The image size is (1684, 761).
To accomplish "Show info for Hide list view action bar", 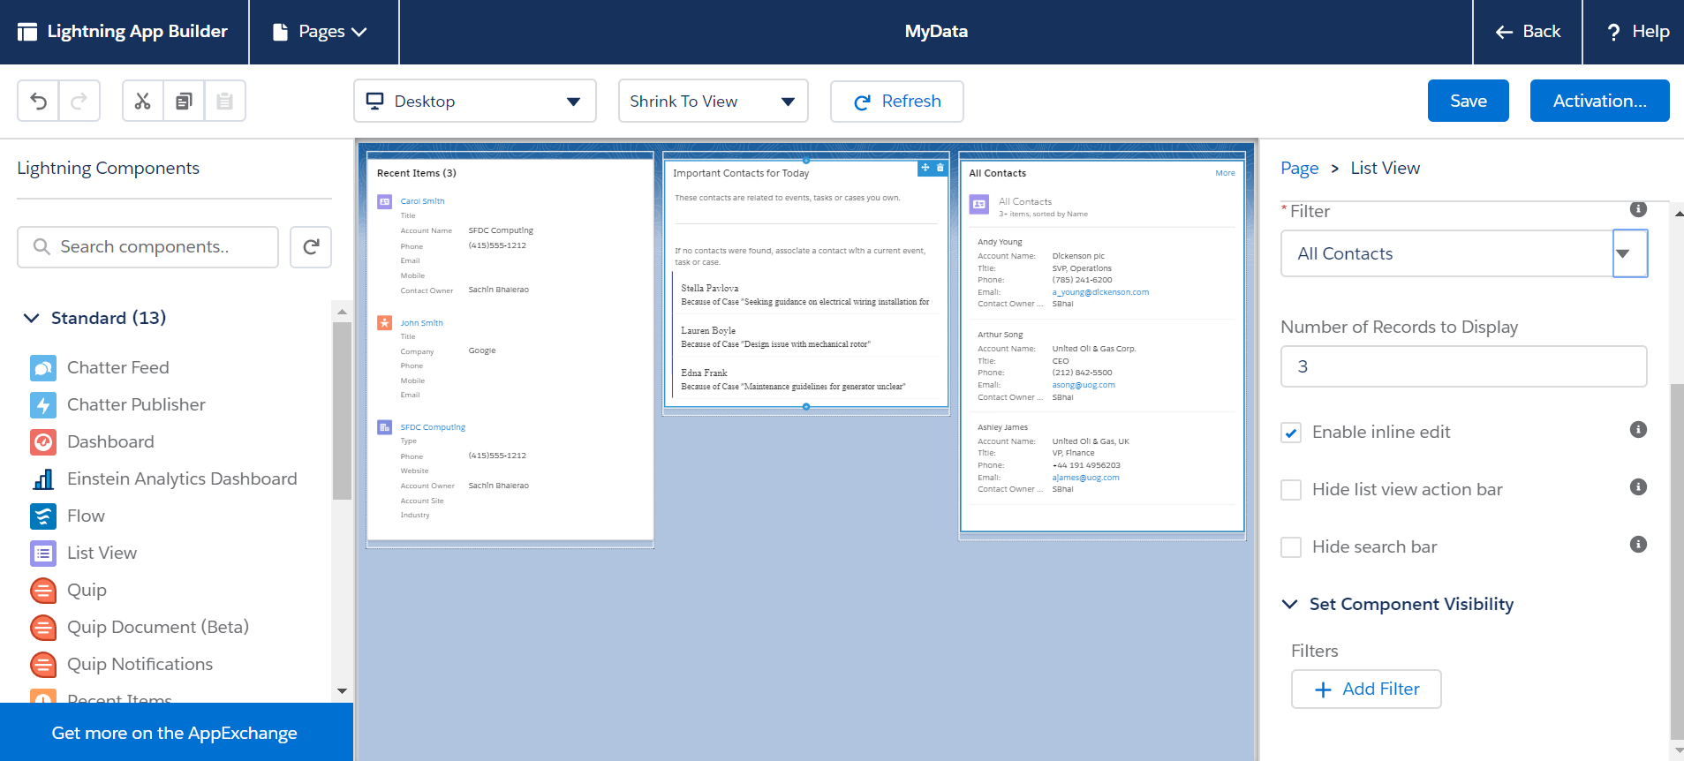I will point(1638,487).
